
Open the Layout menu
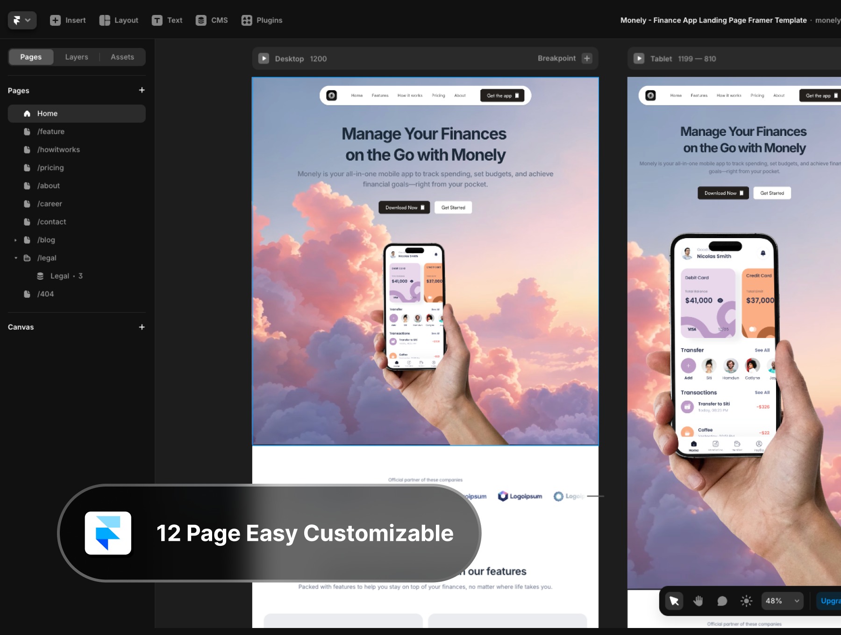(119, 20)
